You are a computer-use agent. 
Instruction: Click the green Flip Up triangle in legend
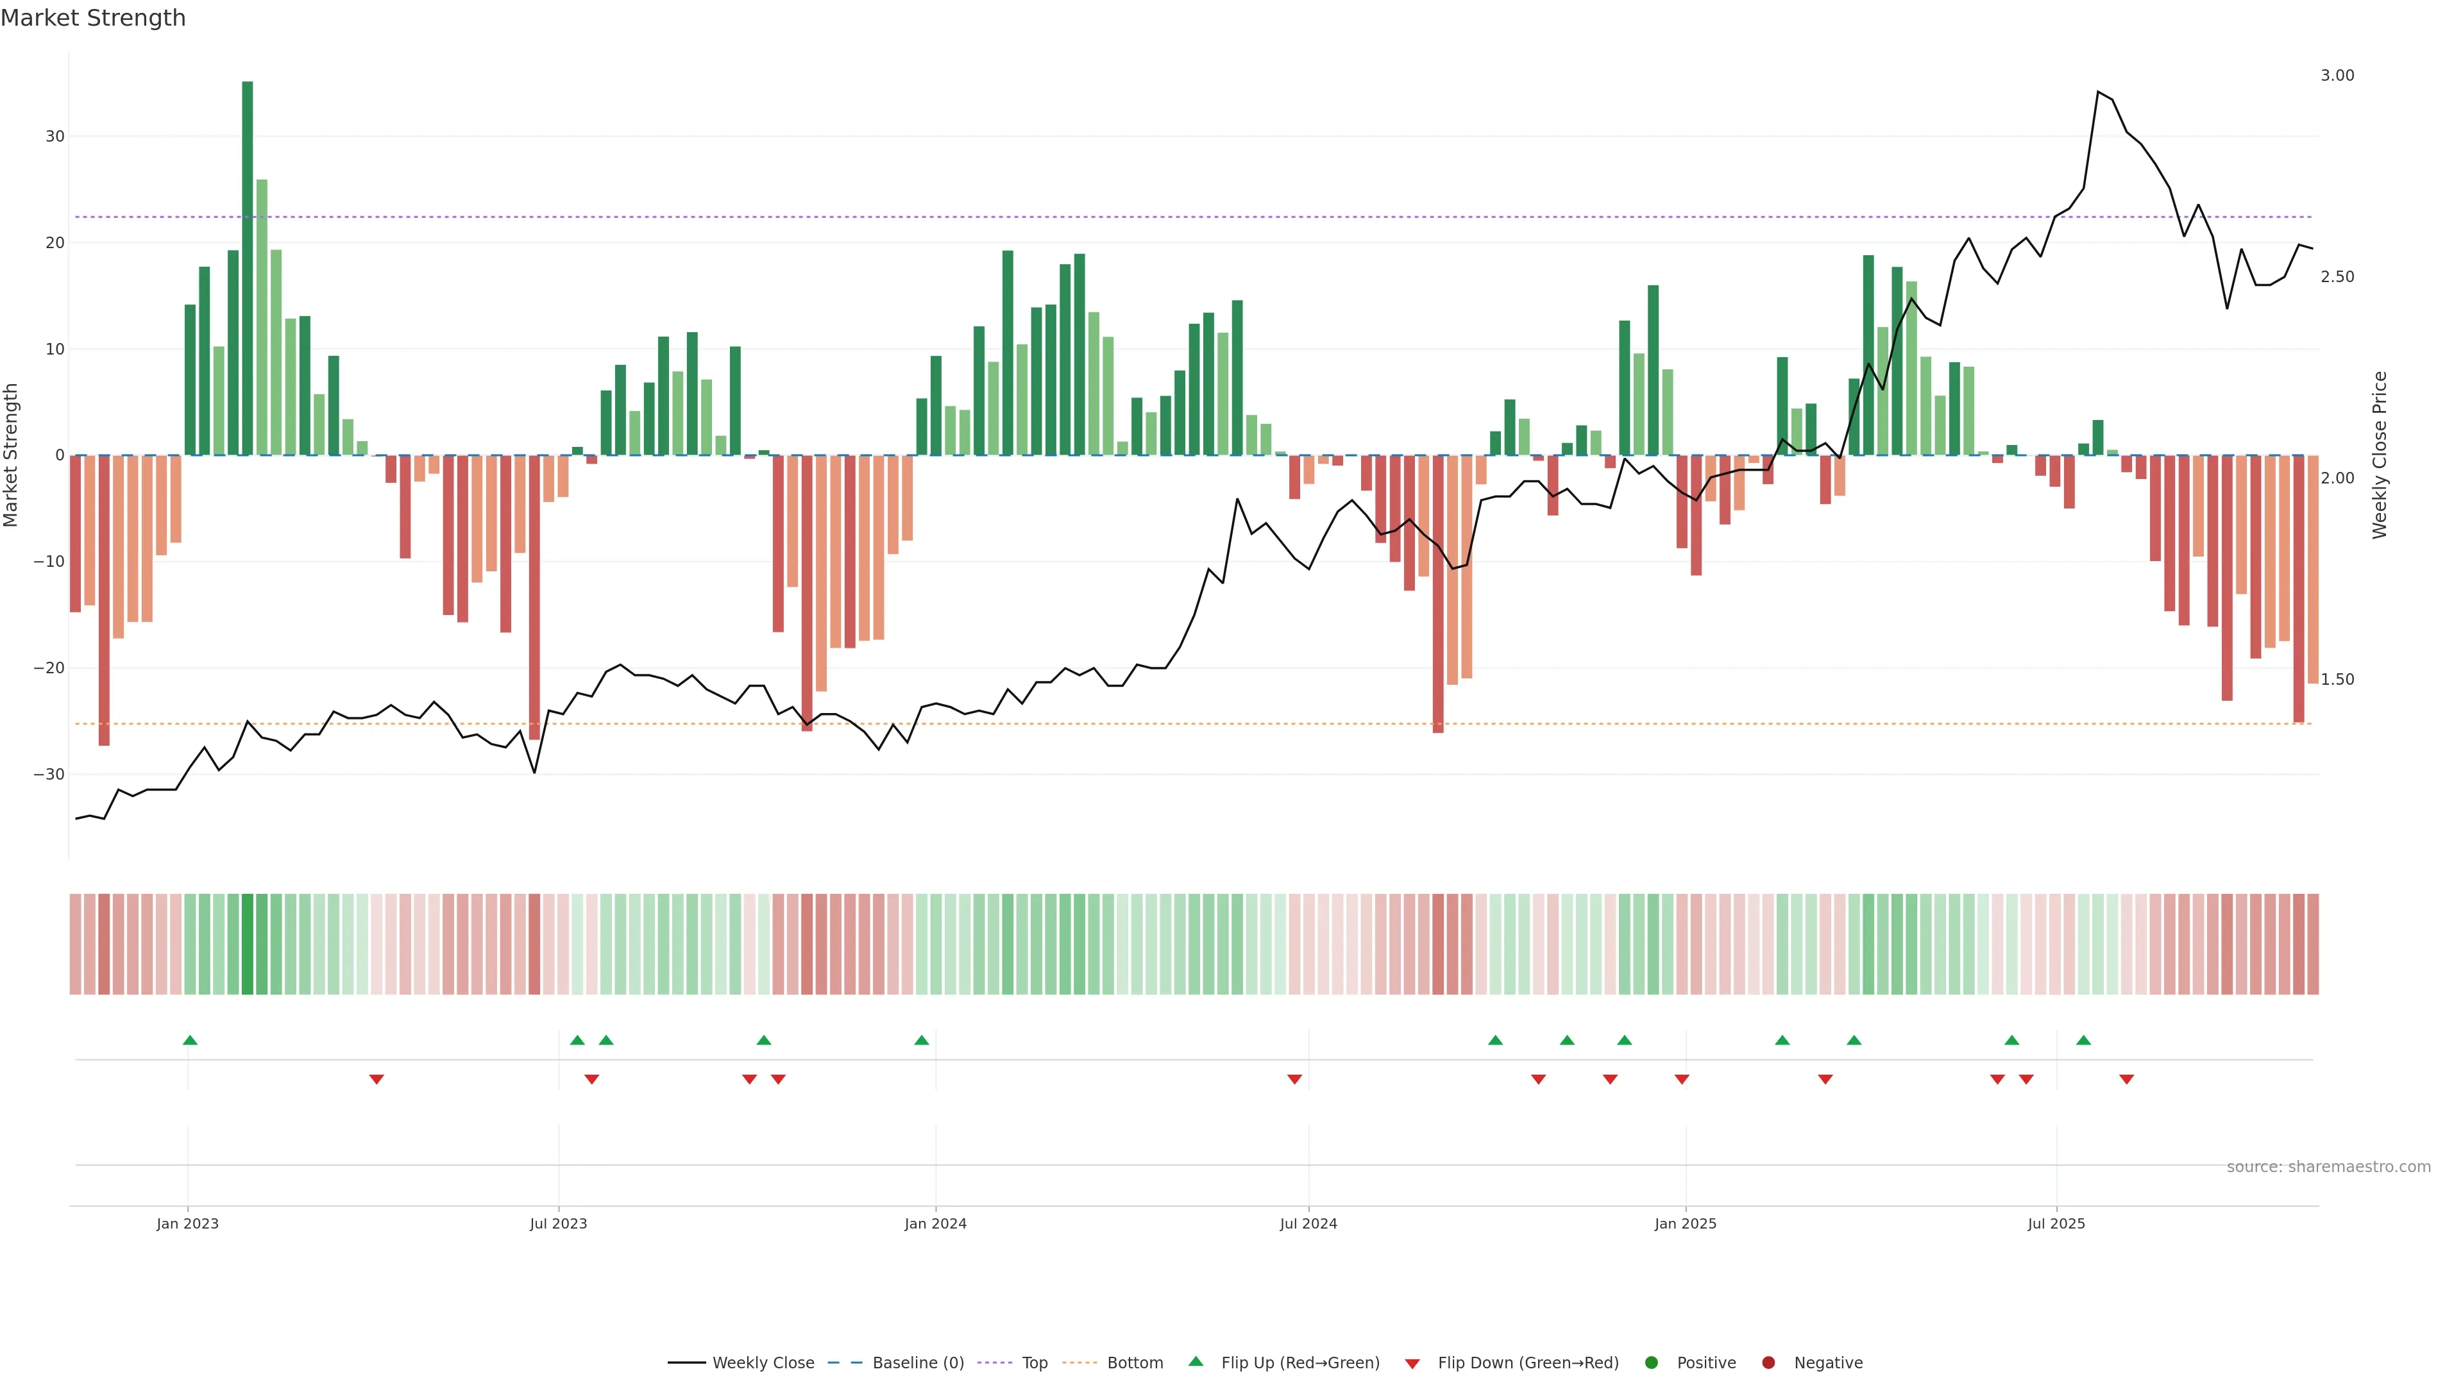pyautogui.click(x=1195, y=1361)
